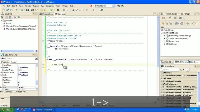
Task: Click the Trace Into debug icon
Action: pyautogui.click(x=73, y=10)
